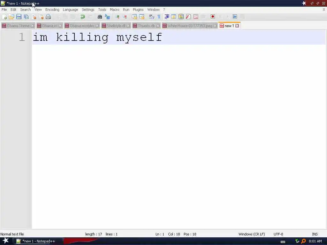Switch to the White-House-03-177353.jpeg tab
This screenshot has width=327, height=245.
click(190, 26)
